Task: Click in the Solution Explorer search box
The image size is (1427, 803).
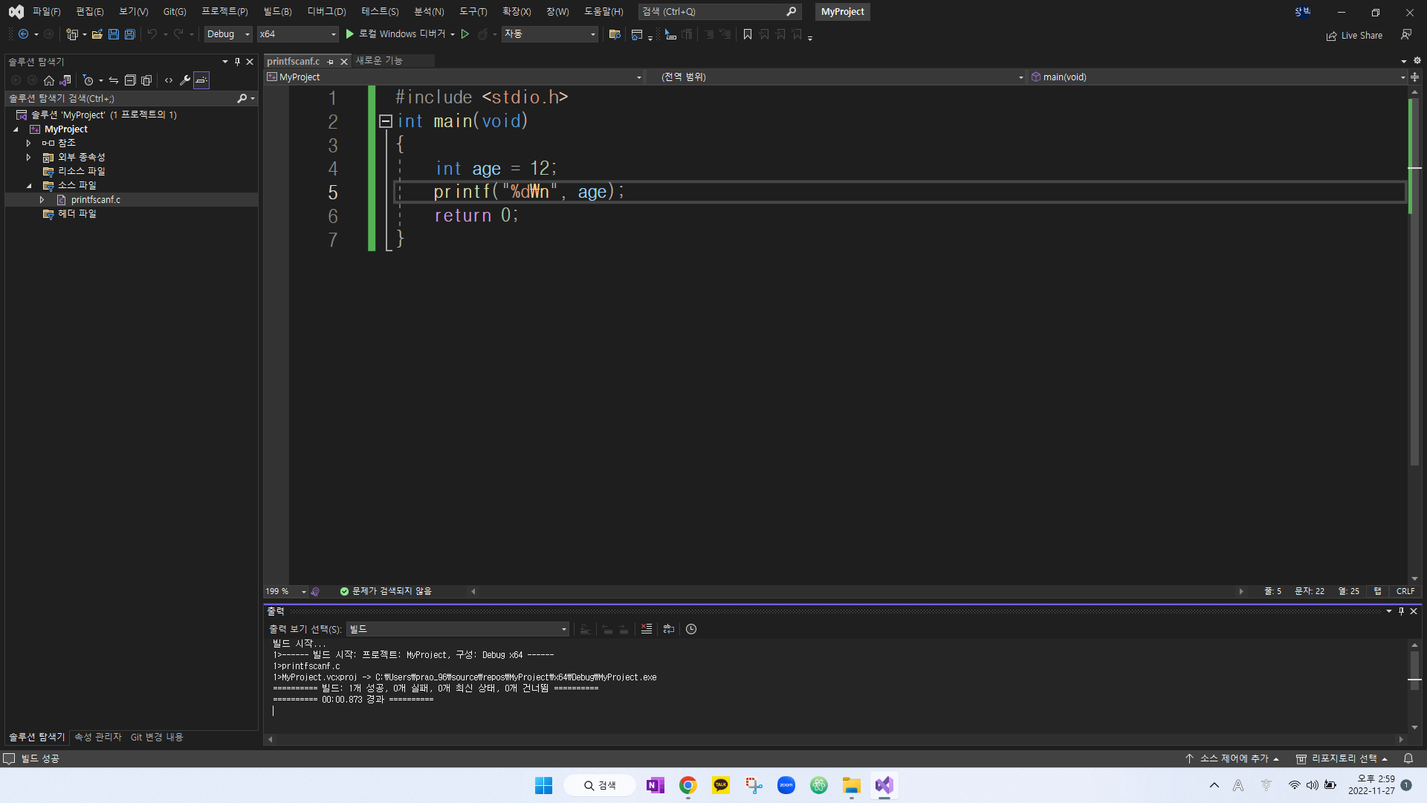Action: click(x=123, y=98)
